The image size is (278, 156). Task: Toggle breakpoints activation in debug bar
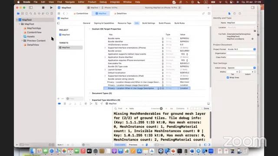pyautogui.click(x=60, y=104)
